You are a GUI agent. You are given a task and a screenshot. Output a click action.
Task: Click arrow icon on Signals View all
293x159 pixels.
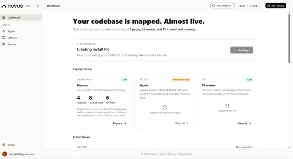pos(187,123)
